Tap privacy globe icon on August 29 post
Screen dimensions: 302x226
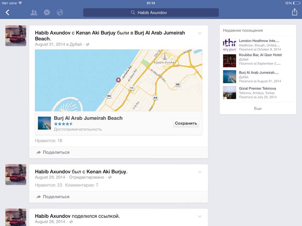[x=110, y=177]
